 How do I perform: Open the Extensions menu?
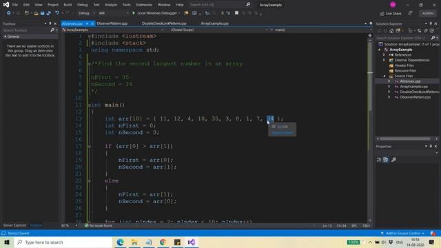tap(144, 5)
